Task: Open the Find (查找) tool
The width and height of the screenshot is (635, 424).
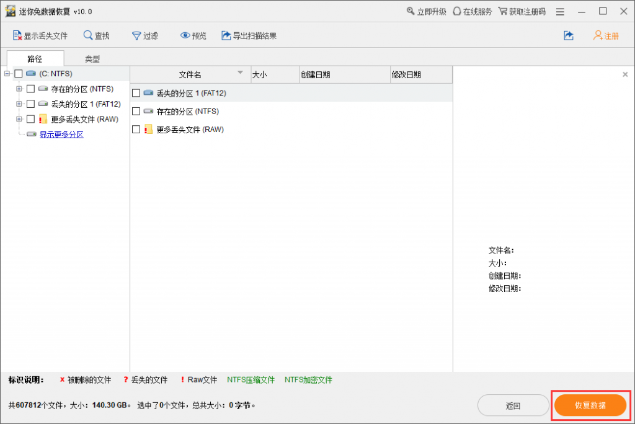Action: pos(96,35)
